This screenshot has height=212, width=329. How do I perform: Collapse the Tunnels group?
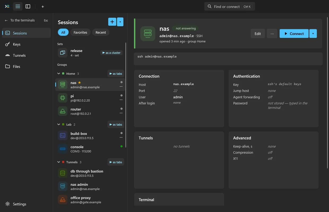pos(59,162)
